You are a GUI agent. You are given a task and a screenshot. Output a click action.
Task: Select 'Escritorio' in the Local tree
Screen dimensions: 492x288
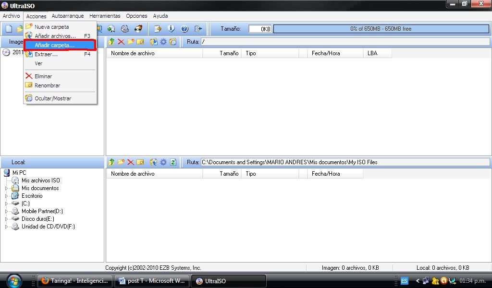coord(32,196)
